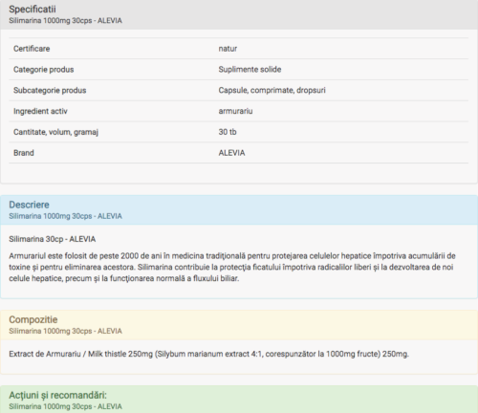The width and height of the screenshot is (478, 413).
Task: Click the Certificare row label
Action: pos(32,49)
